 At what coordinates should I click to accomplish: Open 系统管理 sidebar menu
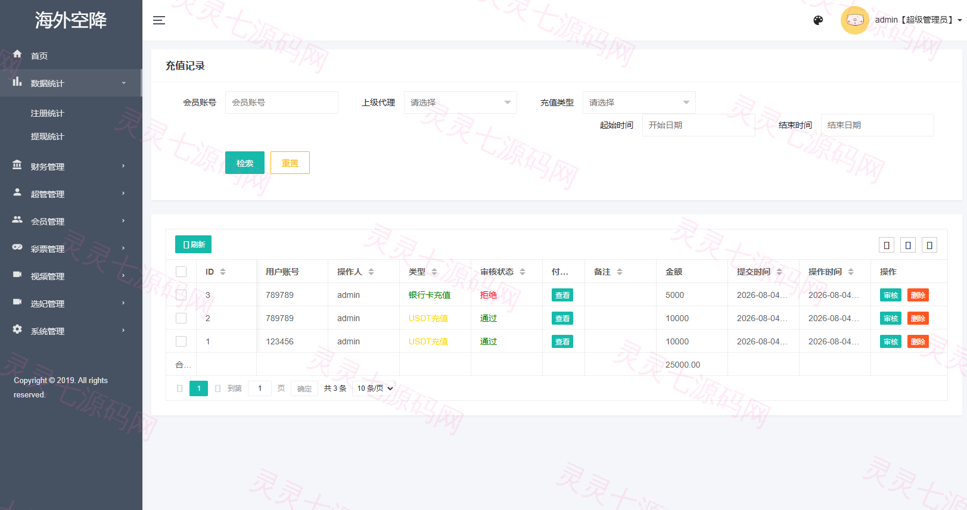[71, 331]
